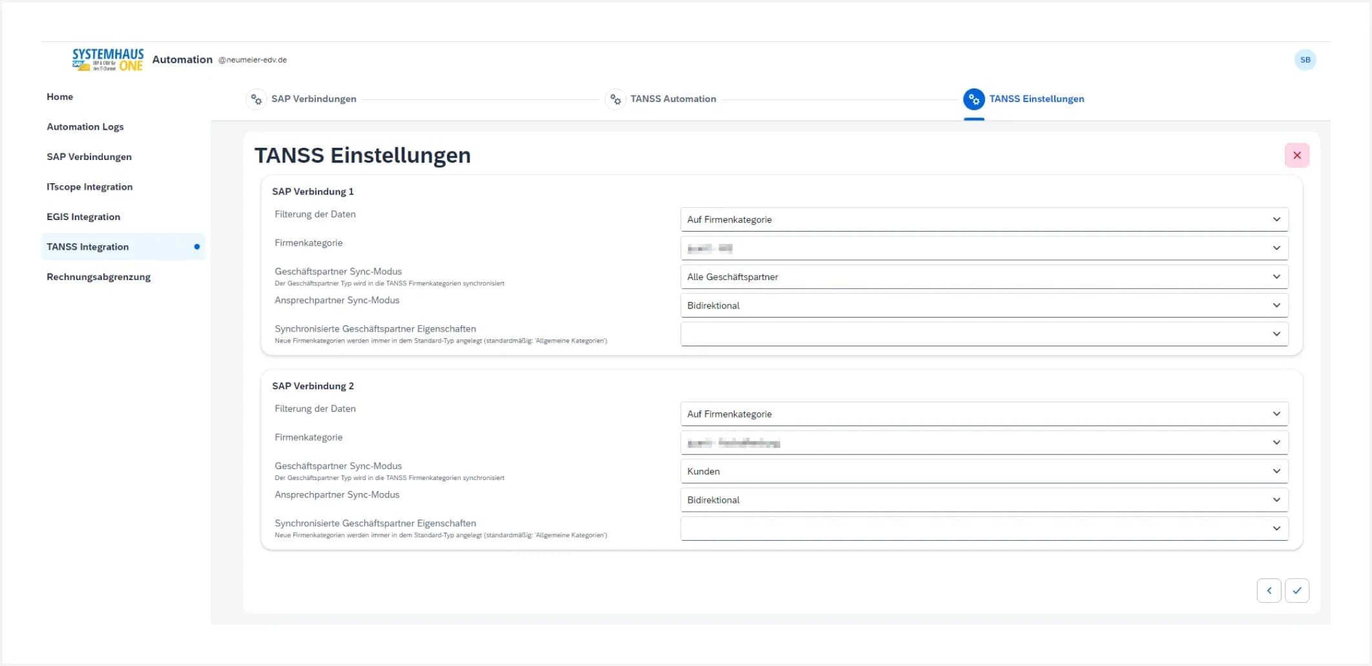Expand Ansprechpartner Sync-Modus dropdown in SAP Verbindung 2
This screenshot has height=666, width=1372.
click(x=984, y=500)
